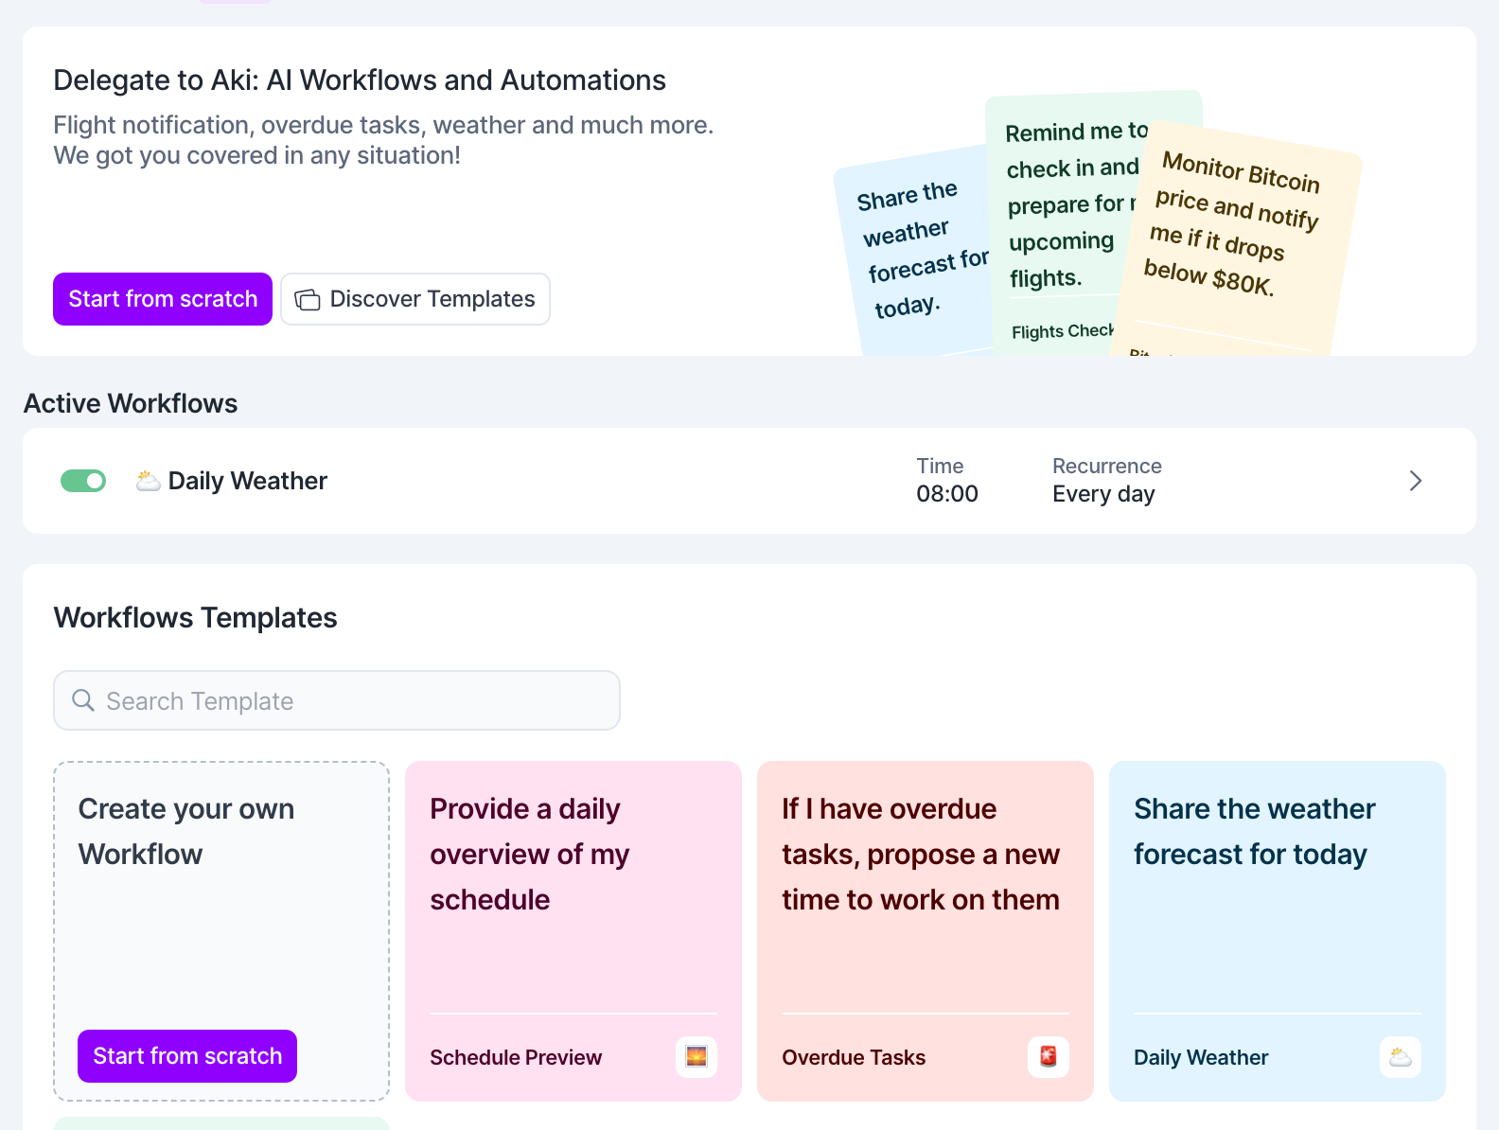Click the cloud icon on Daily Weather template
The image size is (1499, 1130).
1401,1057
